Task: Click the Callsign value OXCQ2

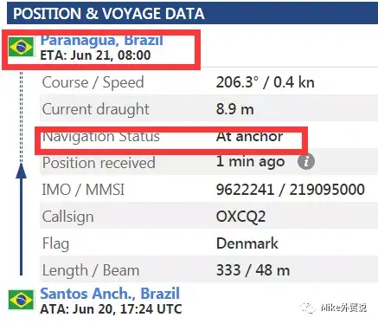Action: (x=240, y=217)
